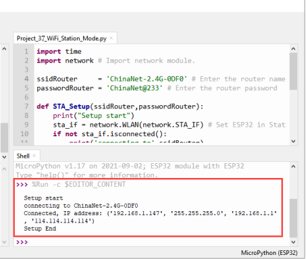The width and height of the screenshot is (306, 259).
Task: Click the '# Import network module.' comment
Action: click(147, 61)
